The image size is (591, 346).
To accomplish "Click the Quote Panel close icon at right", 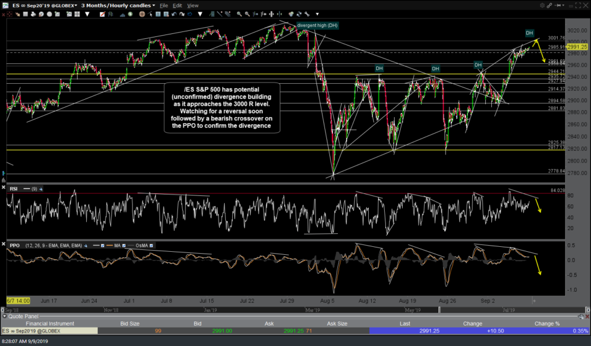I will tap(587, 316).
